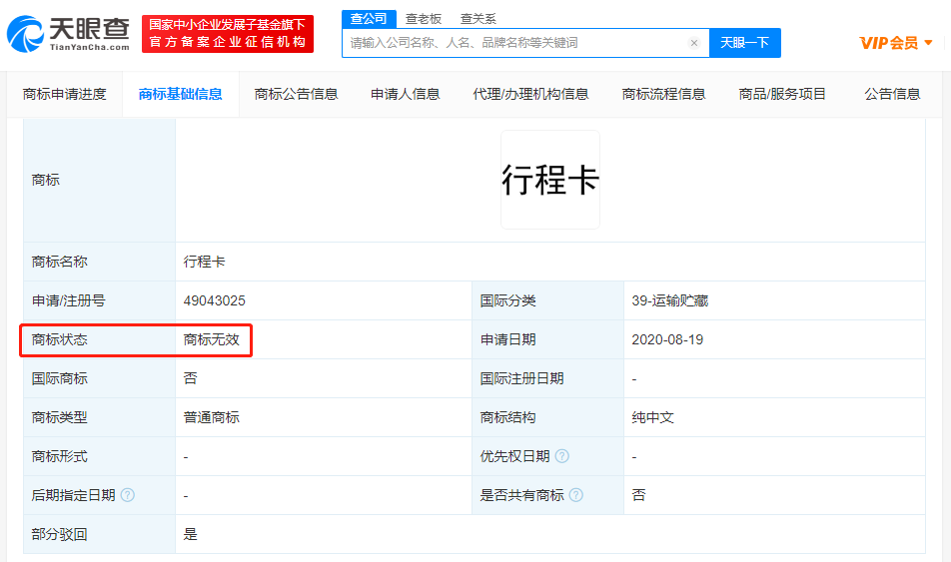Open the 商标公告信息 tab
Screen dimensions: 951x562
coord(297,94)
